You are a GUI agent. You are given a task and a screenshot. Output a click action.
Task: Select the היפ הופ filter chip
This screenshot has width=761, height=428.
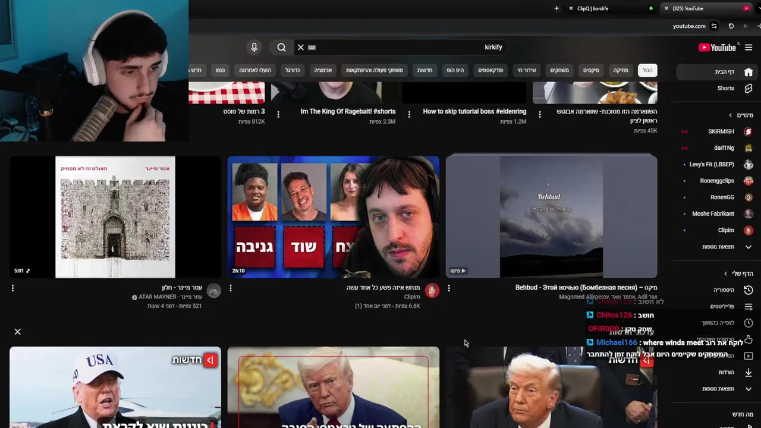click(x=455, y=70)
